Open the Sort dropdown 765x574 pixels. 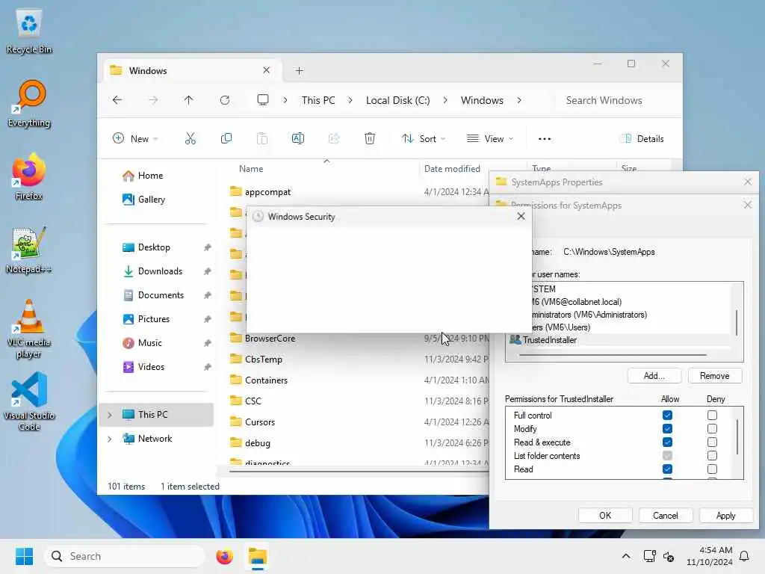[x=424, y=138]
